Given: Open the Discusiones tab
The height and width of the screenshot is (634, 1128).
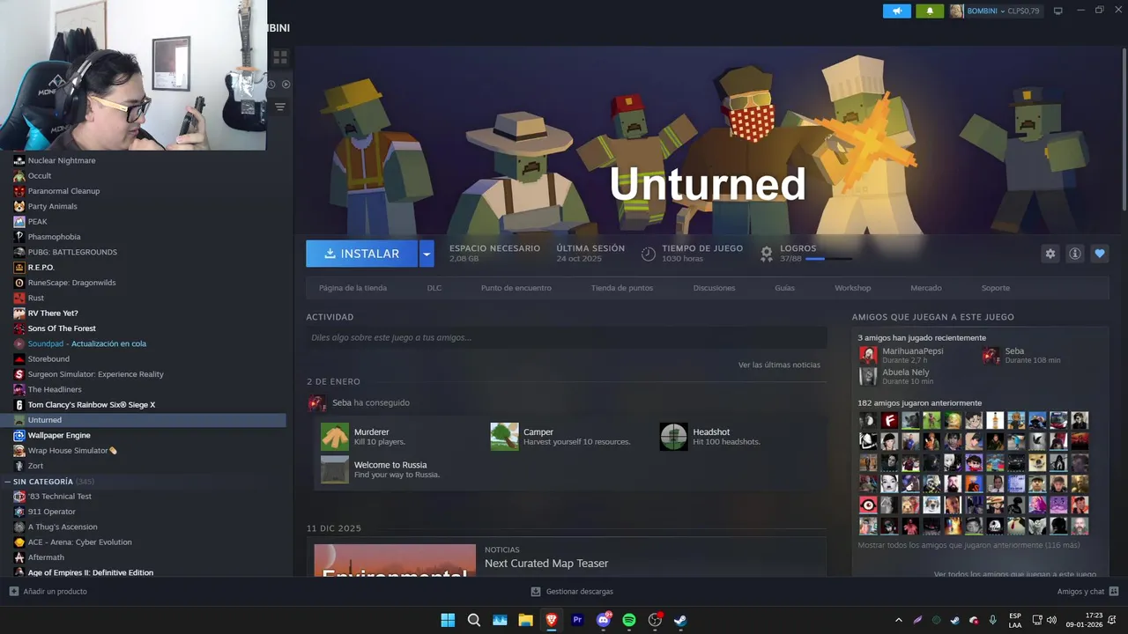Looking at the screenshot, I should pos(714,288).
